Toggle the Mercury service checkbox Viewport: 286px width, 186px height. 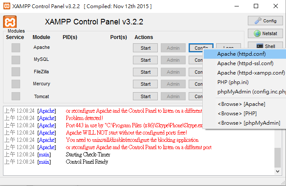(16, 84)
